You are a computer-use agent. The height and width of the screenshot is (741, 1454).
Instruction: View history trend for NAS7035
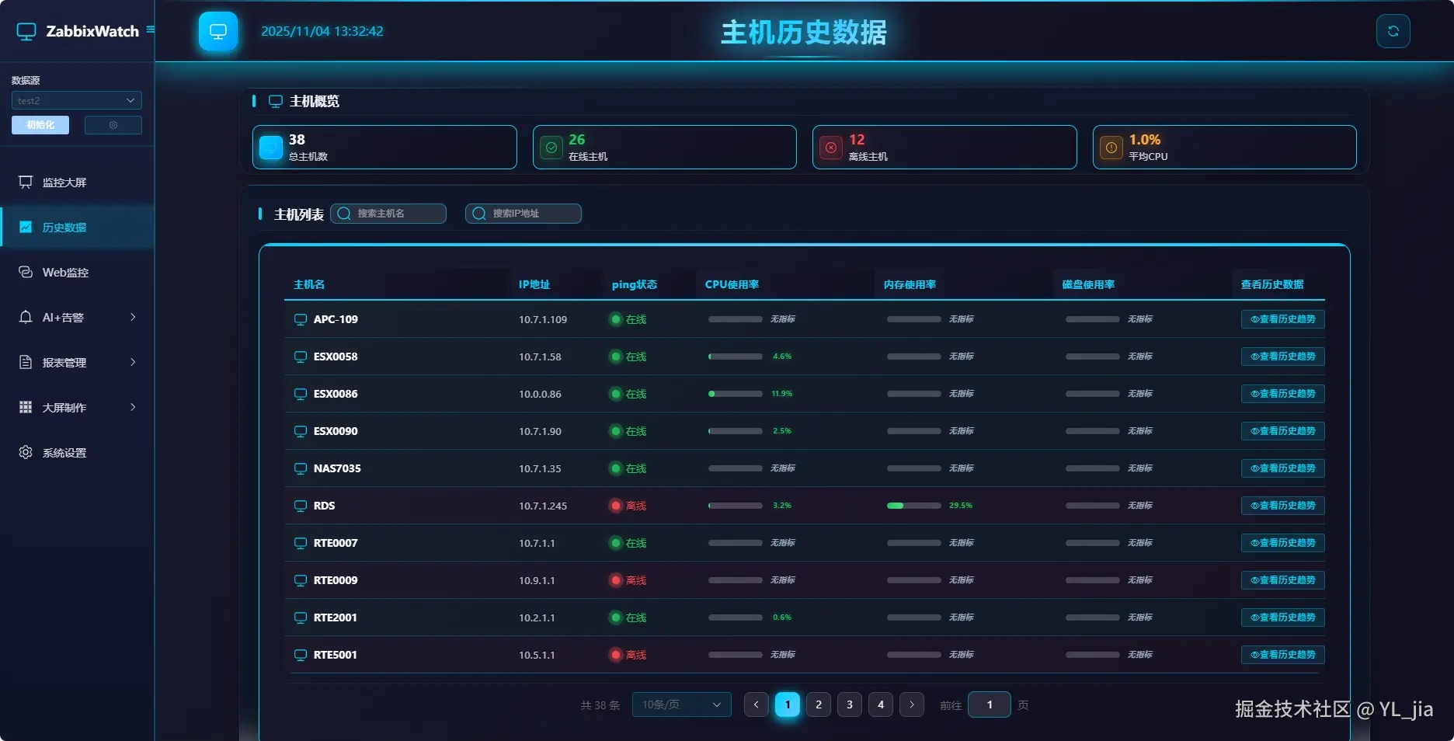coord(1282,468)
